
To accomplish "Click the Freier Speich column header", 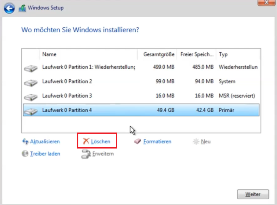I will coord(196,54).
